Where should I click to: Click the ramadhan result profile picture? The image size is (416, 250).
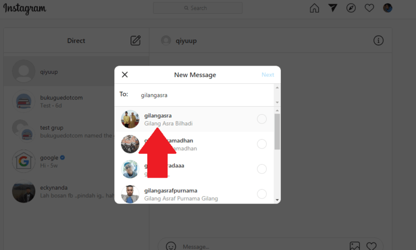point(130,144)
